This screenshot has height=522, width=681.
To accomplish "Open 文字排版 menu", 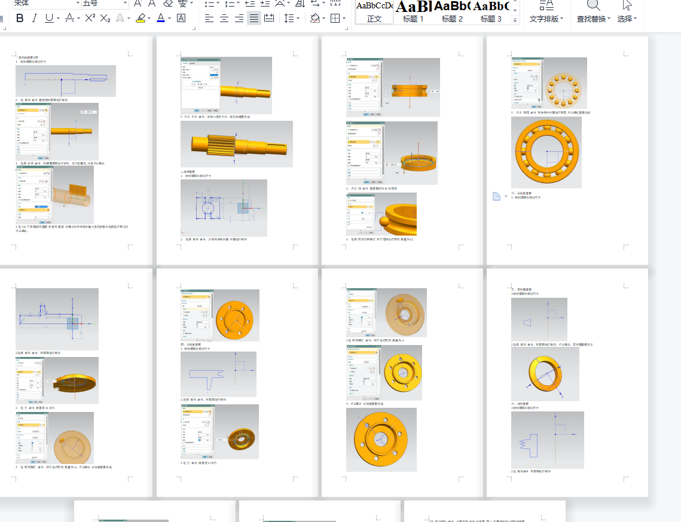I will coord(546,19).
